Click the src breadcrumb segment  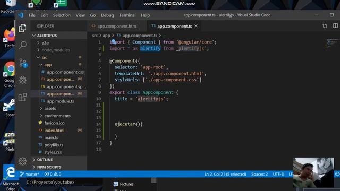[x=95, y=36]
